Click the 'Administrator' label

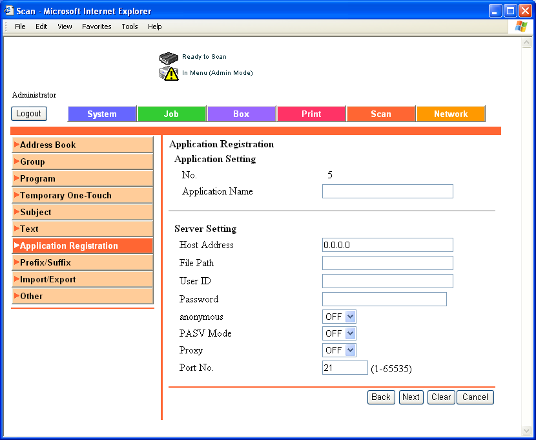(34, 95)
